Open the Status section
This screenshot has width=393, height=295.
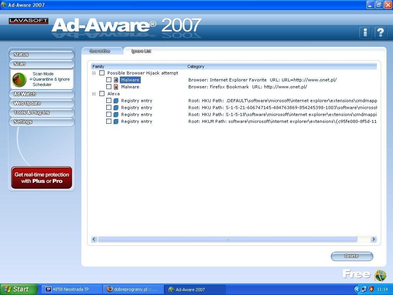pos(41,55)
